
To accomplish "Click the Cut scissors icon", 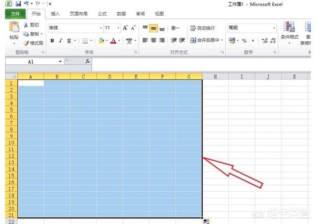I will (x=26, y=25).
